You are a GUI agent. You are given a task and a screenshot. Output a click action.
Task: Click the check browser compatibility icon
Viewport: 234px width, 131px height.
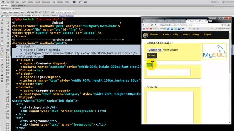(41, 12)
